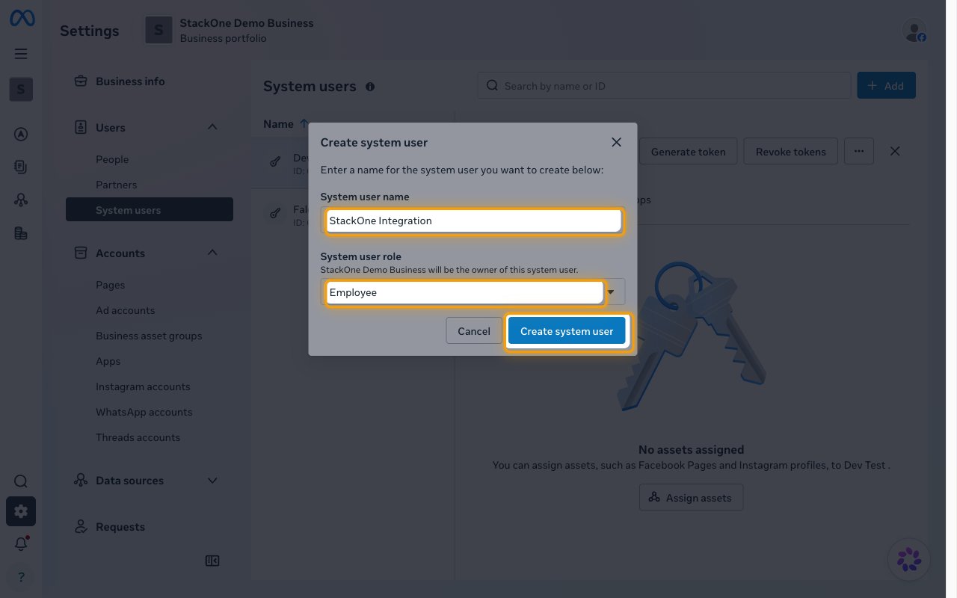The width and height of the screenshot is (957, 598).
Task: Click the System user name input field
Action: [473, 221]
